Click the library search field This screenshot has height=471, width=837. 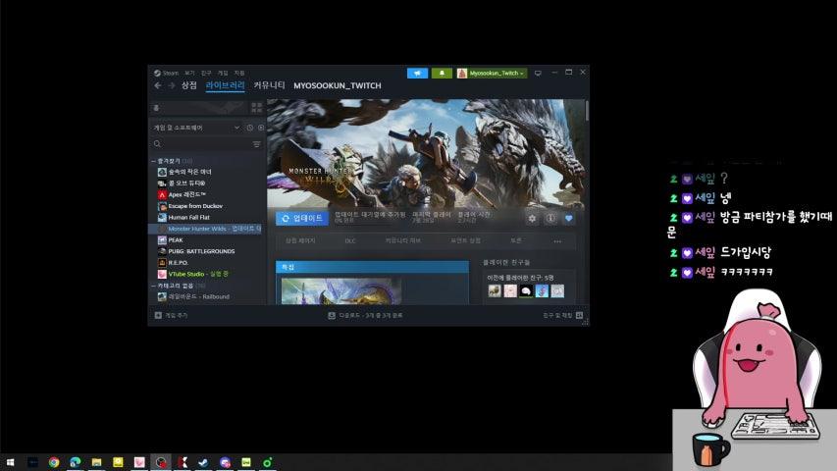201,144
